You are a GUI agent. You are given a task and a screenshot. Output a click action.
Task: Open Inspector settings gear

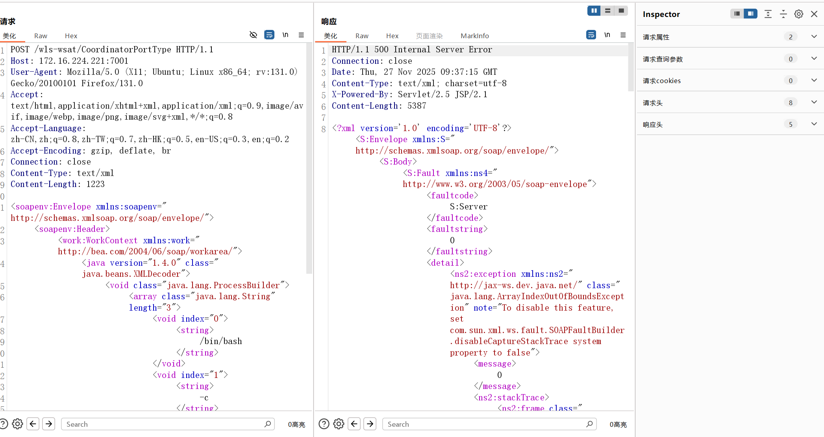click(798, 14)
